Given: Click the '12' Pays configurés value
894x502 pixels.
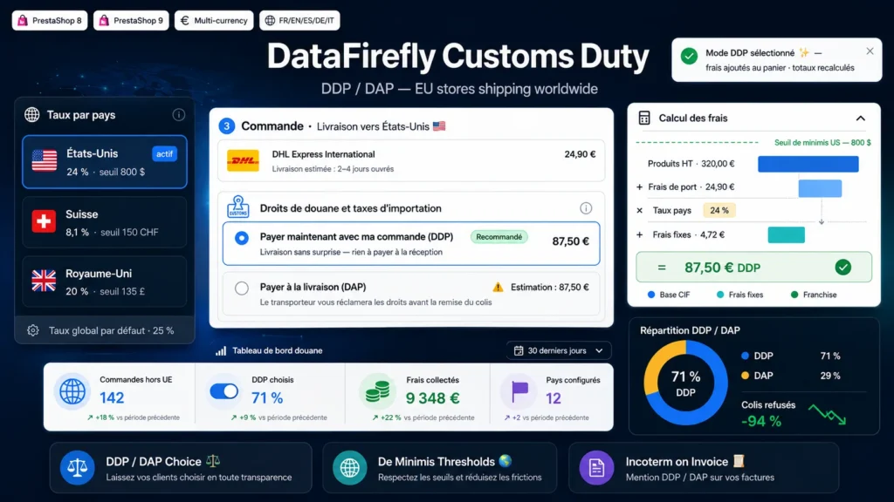Looking at the screenshot, I should tap(553, 398).
